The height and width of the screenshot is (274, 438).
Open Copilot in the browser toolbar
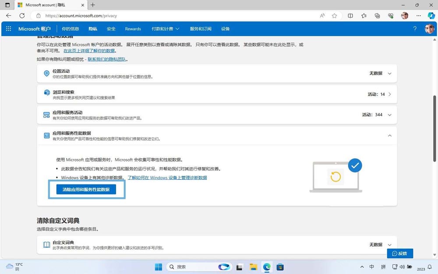click(431, 15)
